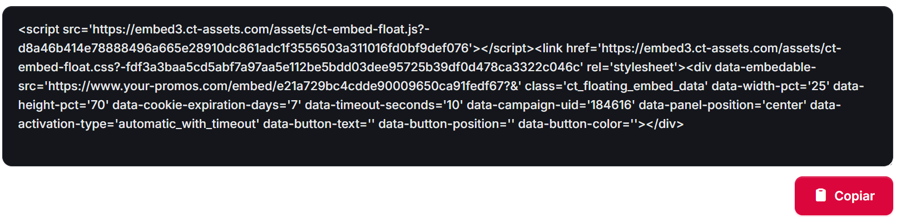Click the ct-embed-float.js URL in the code
The height and width of the screenshot is (217, 901).
pos(256,29)
